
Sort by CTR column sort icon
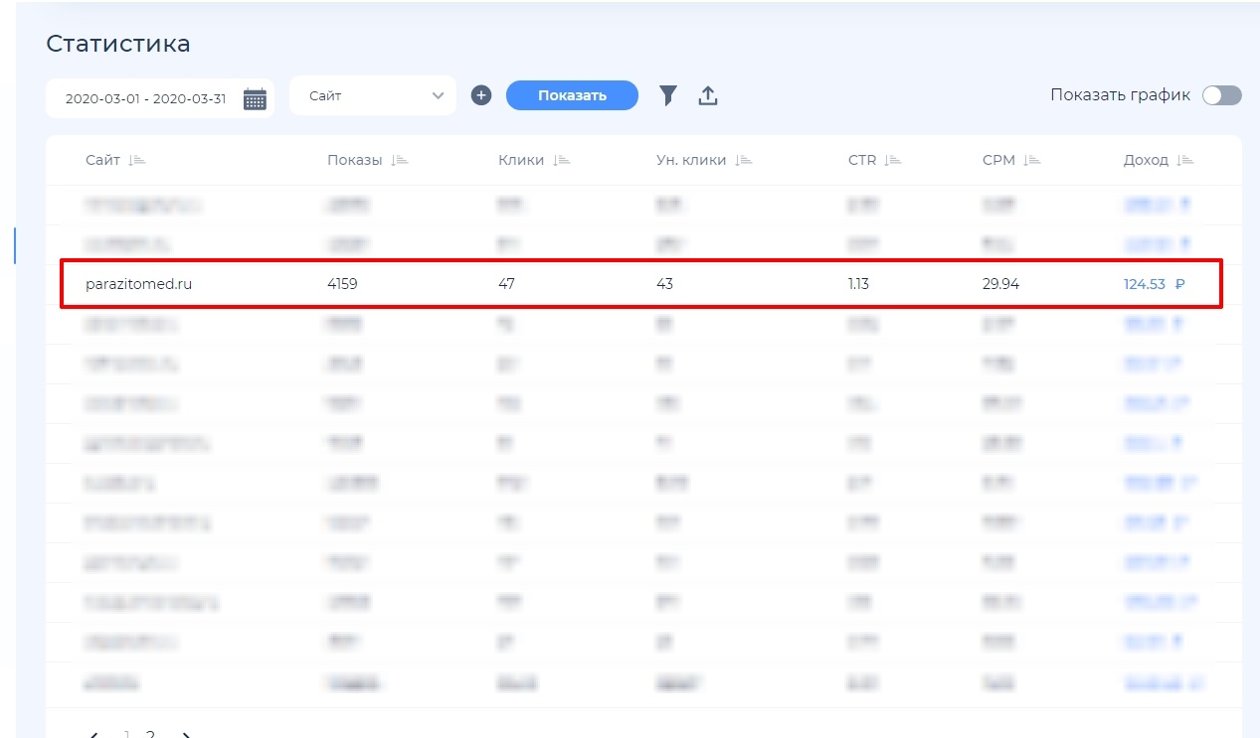893,160
